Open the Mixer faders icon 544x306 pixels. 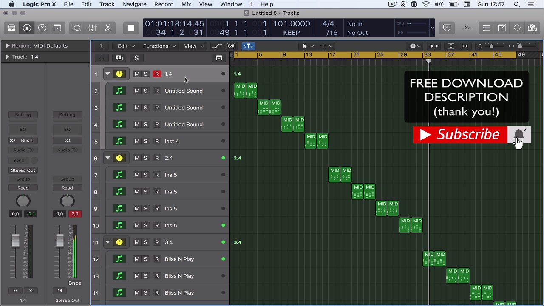point(92,28)
